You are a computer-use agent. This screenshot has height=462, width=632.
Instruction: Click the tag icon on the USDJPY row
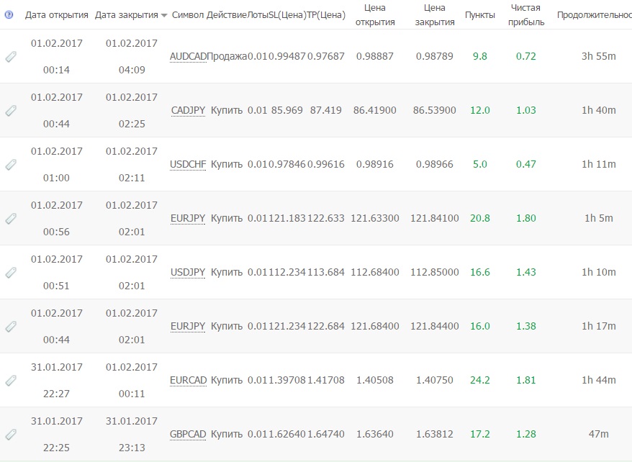point(11,273)
